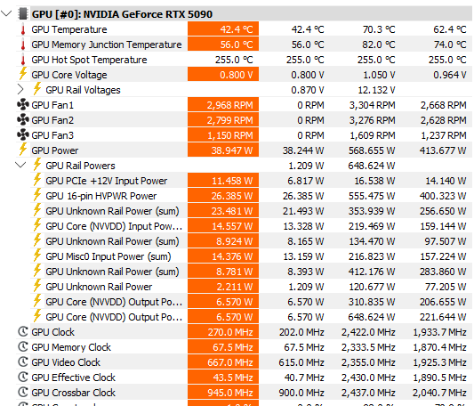Click thermometer icon beside GPU Temperature
Viewport: 474px width, 406px height.
click(23, 29)
